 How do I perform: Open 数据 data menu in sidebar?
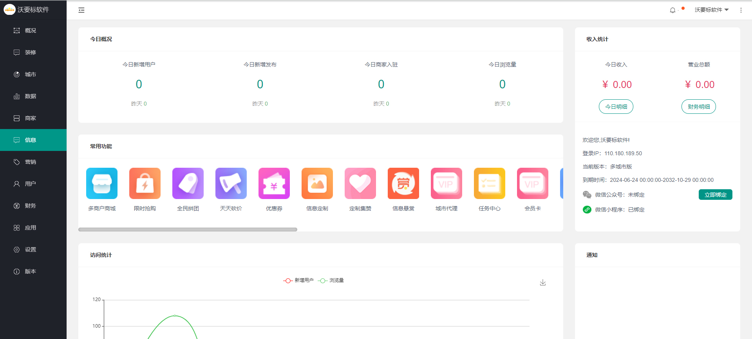[x=33, y=96]
